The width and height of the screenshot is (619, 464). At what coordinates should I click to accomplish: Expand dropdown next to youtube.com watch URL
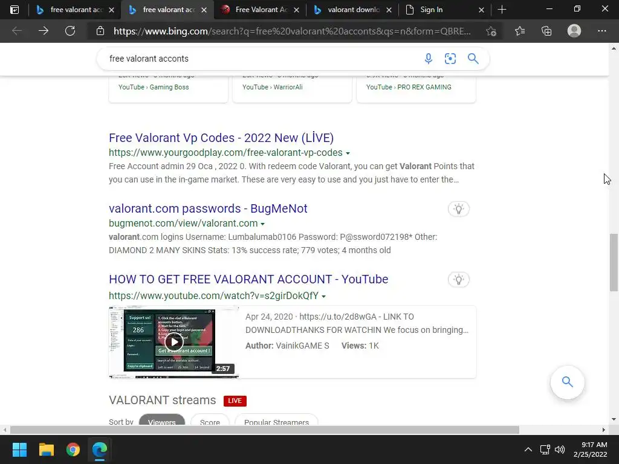(323, 296)
